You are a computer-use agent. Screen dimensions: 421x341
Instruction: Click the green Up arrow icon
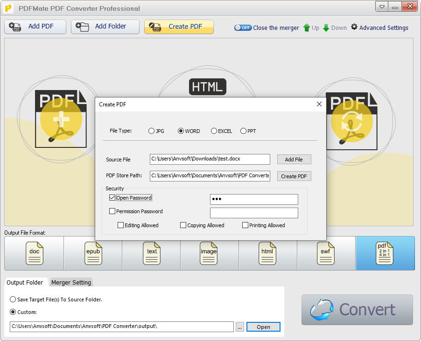[x=307, y=28]
